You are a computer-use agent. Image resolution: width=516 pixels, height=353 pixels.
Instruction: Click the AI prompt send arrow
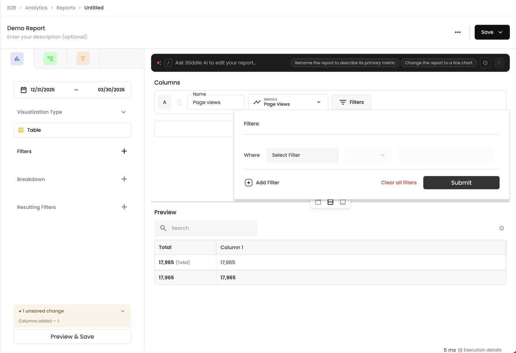click(499, 63)
